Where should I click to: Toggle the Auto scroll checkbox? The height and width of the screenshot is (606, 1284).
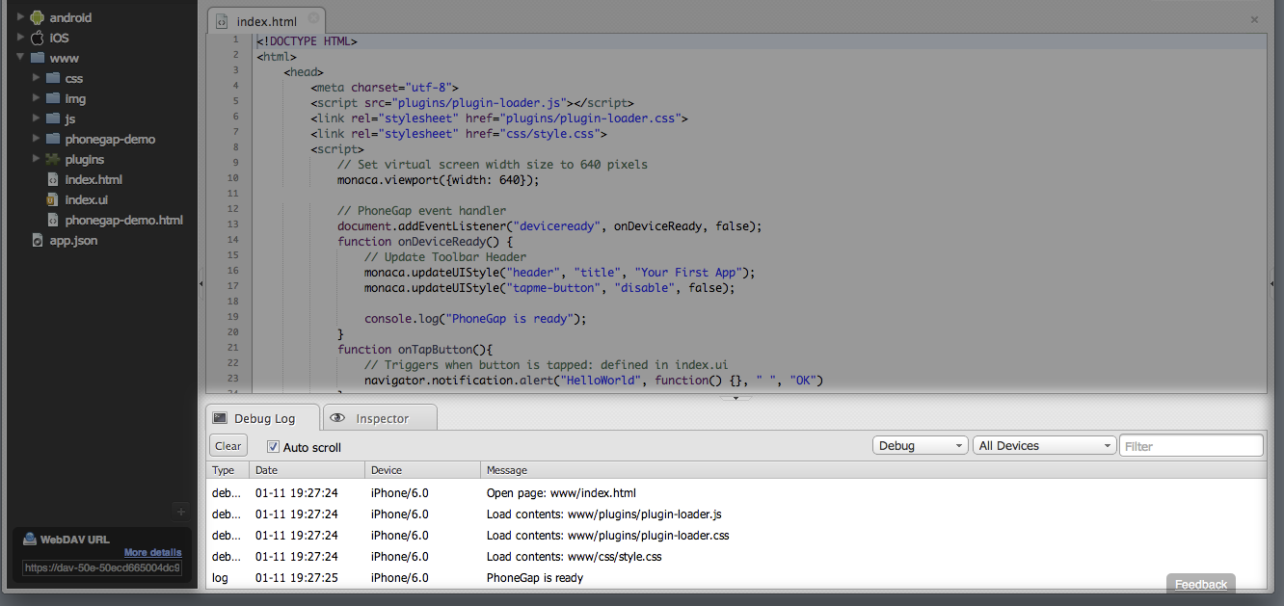(273, 447)
